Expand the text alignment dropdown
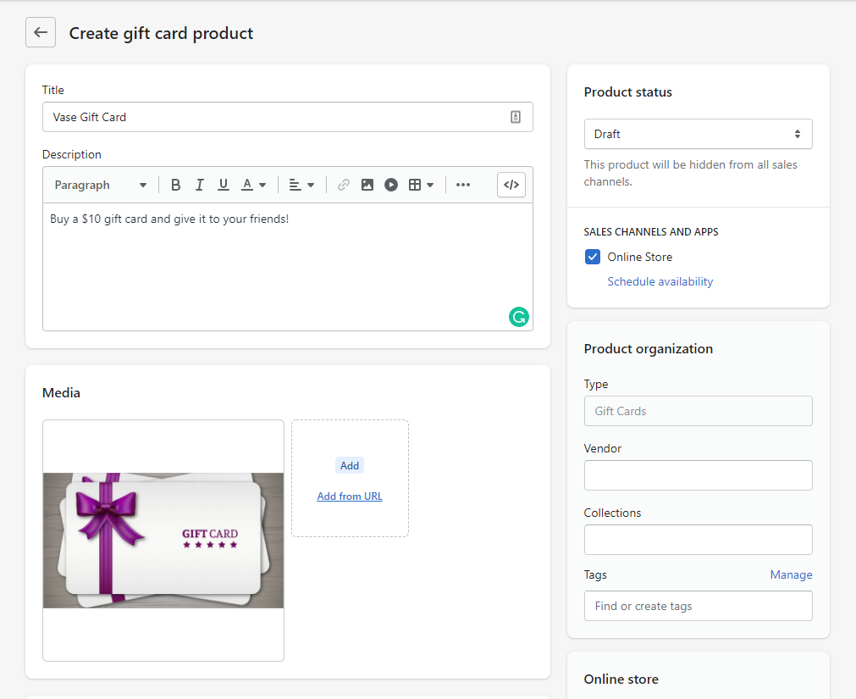Screen dimensions: 856x699 tap(301, 185)
